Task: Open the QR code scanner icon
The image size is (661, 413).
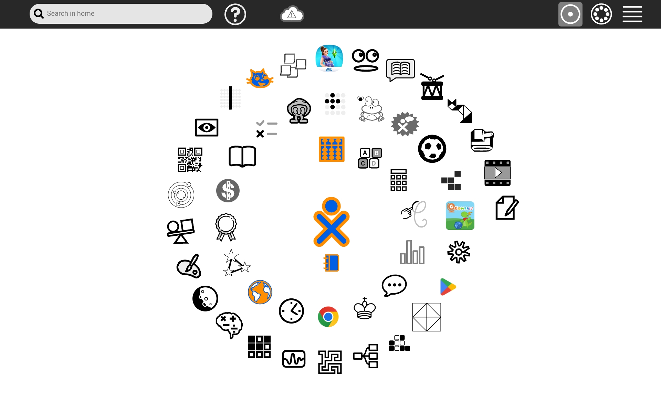Action: click(190, 160)
